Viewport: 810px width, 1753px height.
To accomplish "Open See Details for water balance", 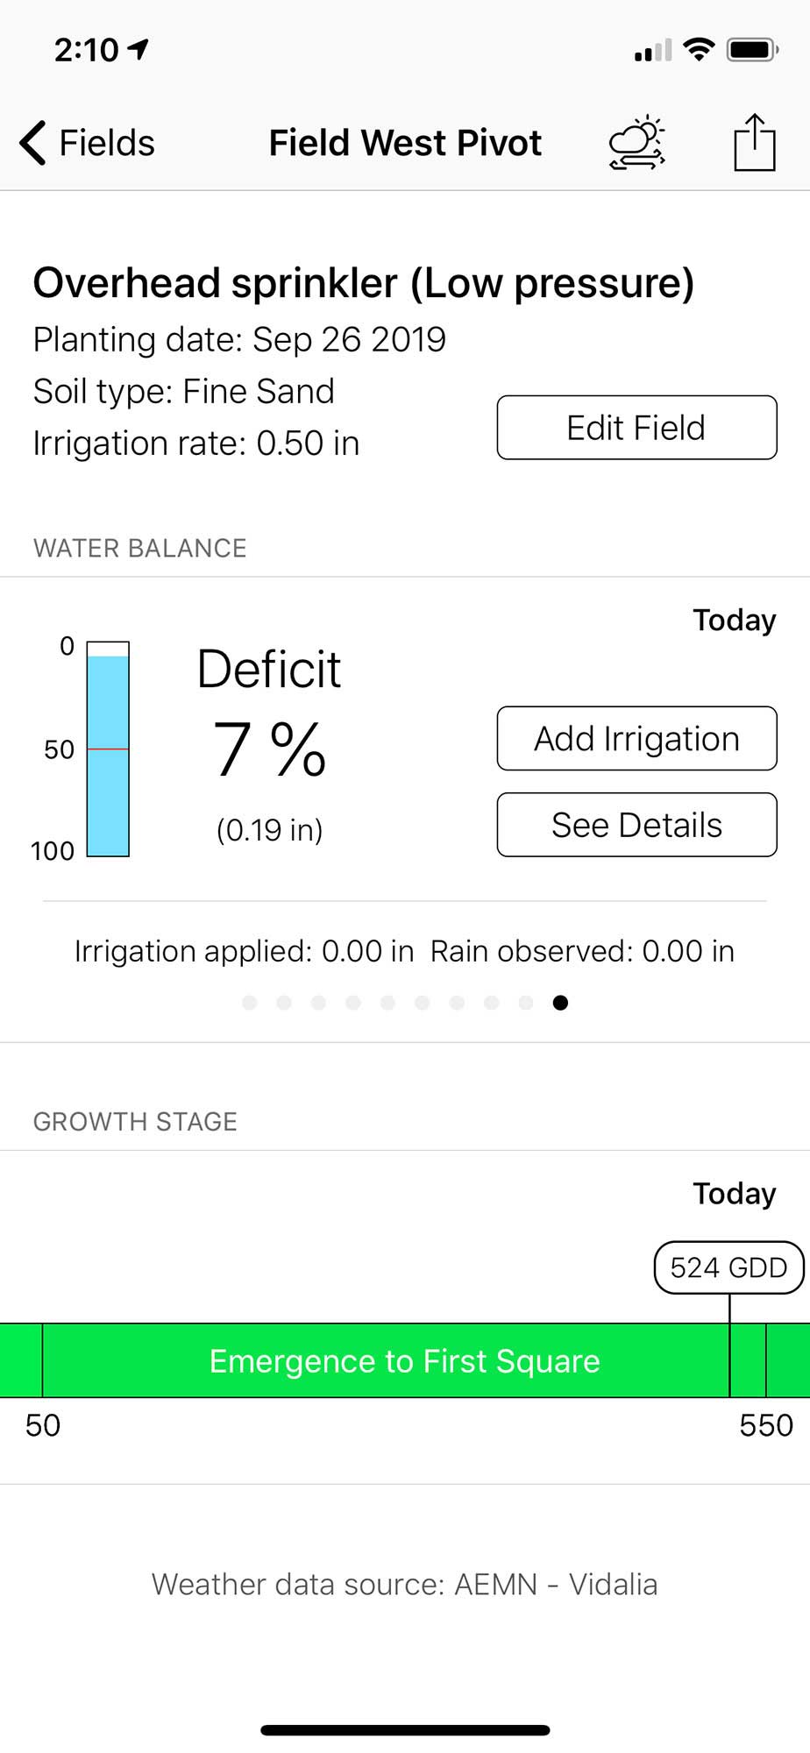I will (636, 825).
